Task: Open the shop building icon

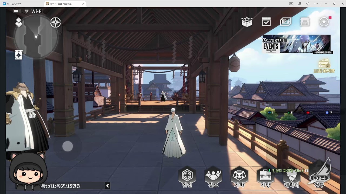Action: point(305,22)
